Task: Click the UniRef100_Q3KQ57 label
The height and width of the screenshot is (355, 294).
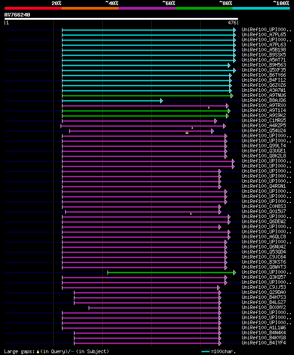Action: [264, 277]
